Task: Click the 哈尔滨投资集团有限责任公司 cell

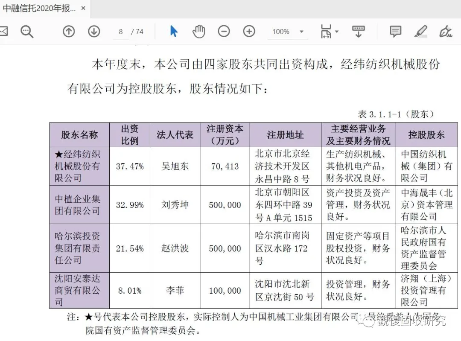Action: 79,248
